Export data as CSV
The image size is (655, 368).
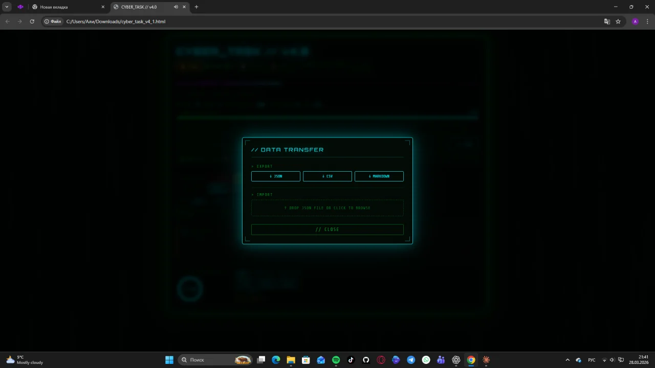(x=327, y=176)
